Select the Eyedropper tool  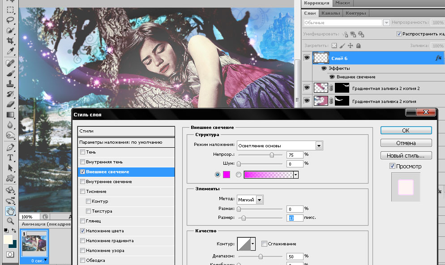click(10, 51)
